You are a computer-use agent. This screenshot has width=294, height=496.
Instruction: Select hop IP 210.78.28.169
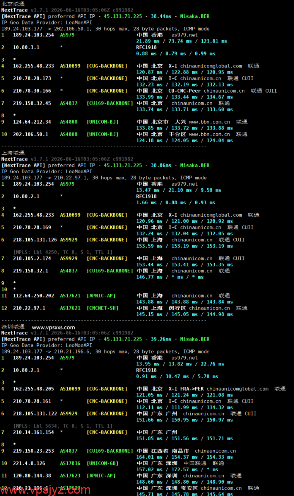click(x=32, y=227)
